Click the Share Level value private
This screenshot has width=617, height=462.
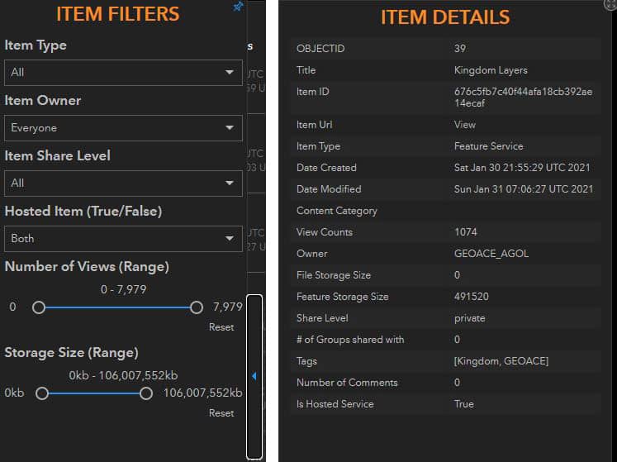click(469, 318)
